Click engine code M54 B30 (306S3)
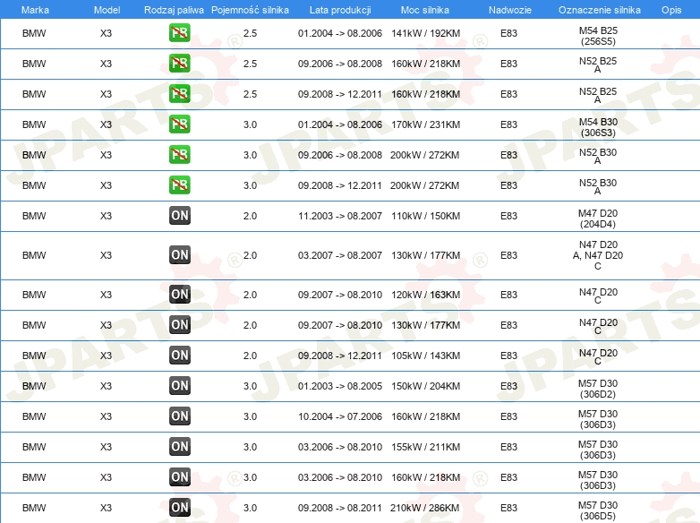Screen dimensions: 700x523 coord(598,127)
